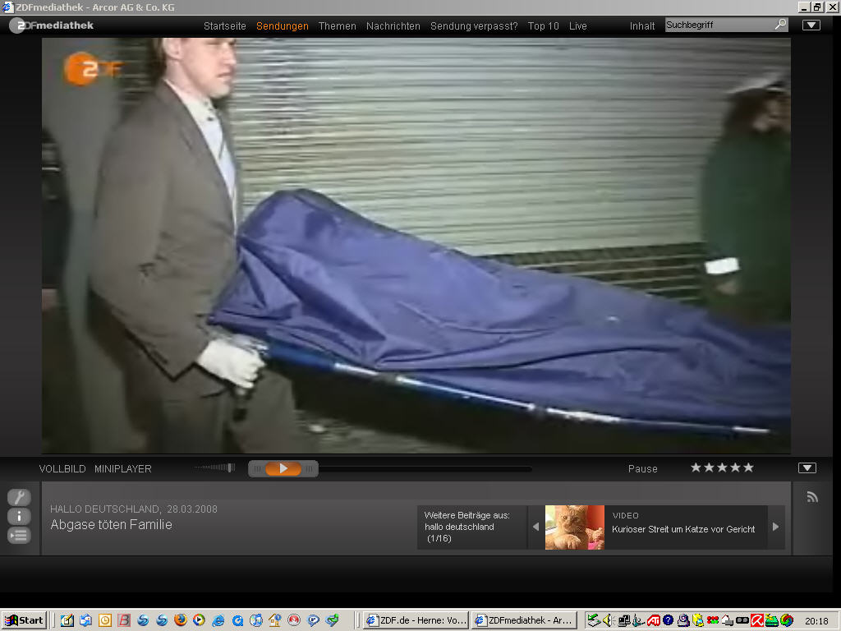Open the Sendungen menu item

(x=283, y=26)
